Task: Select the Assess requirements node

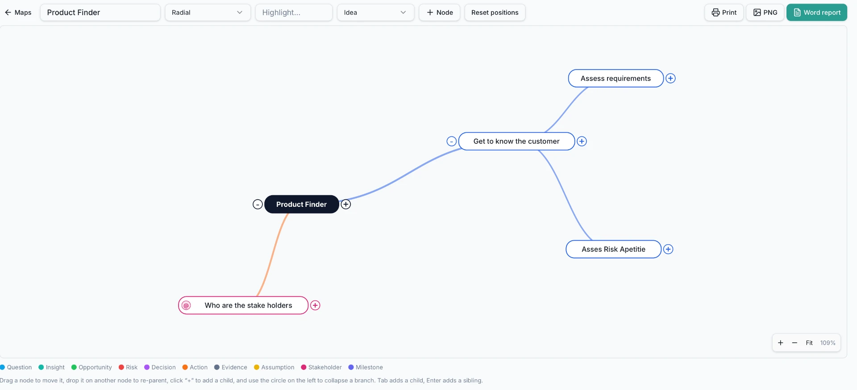Action: tap(616, 78)
